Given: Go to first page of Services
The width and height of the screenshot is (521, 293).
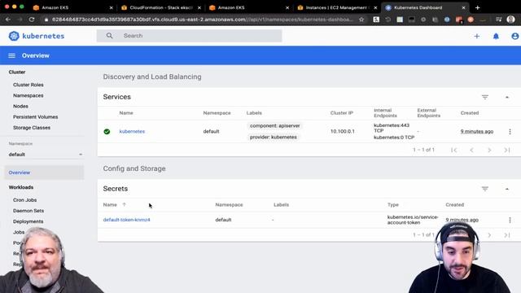Looking at the screenshot, I should coord(454,150).
